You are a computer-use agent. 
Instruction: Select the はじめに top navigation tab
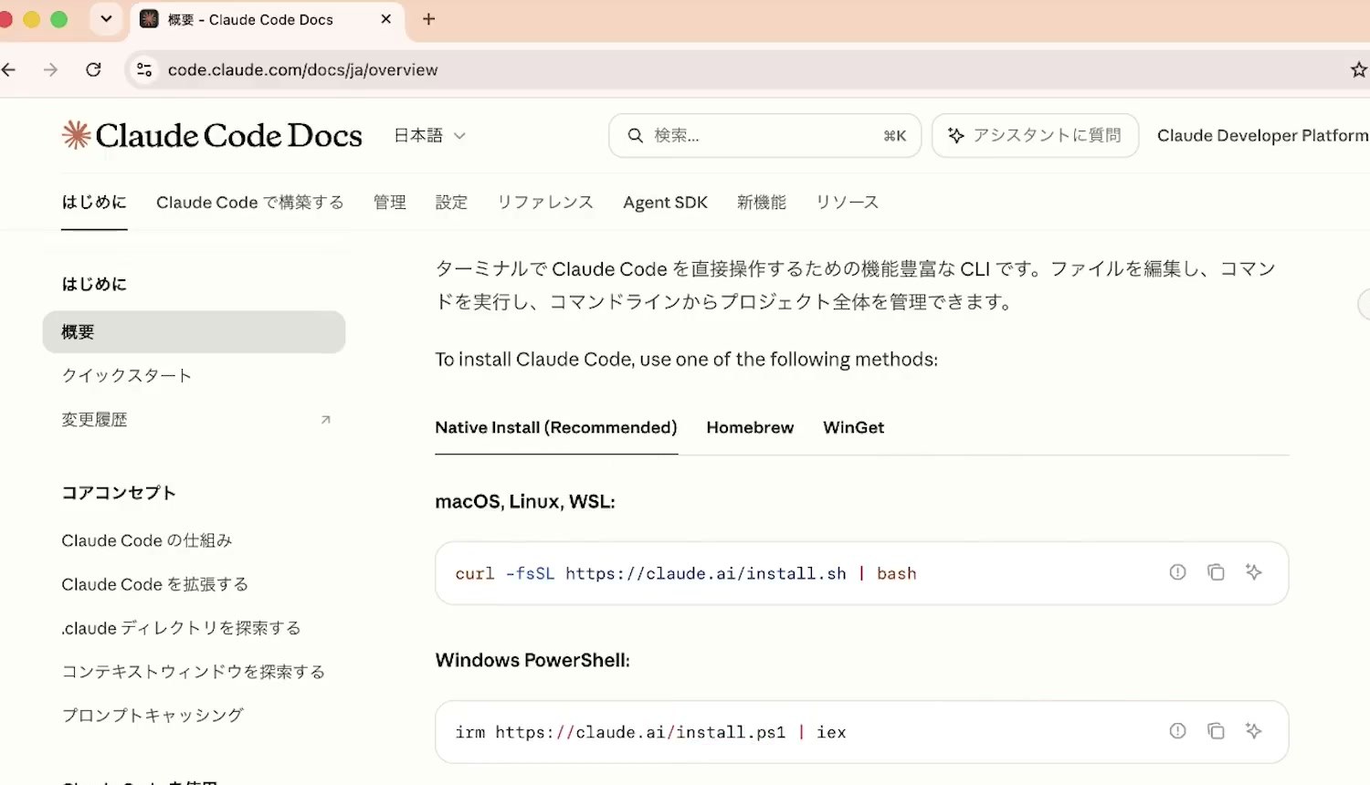pos(94,203)
